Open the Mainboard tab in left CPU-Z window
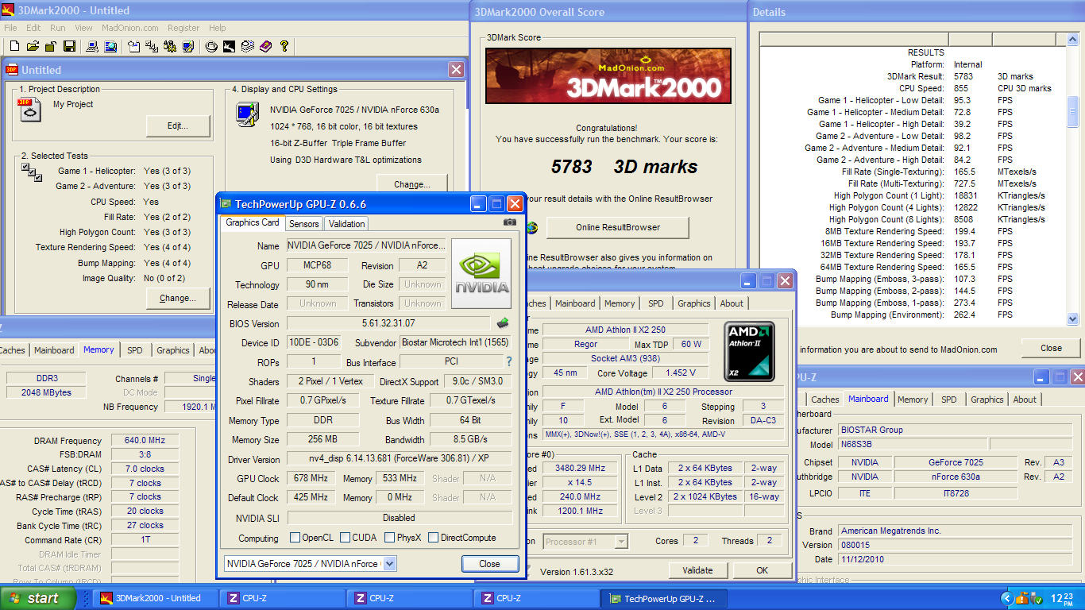This screenshot has width=1085, height=610. [x=54, y=350]
